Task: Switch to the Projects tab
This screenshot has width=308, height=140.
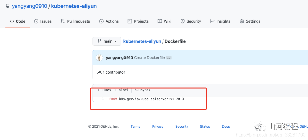Action: coord(138,21)
